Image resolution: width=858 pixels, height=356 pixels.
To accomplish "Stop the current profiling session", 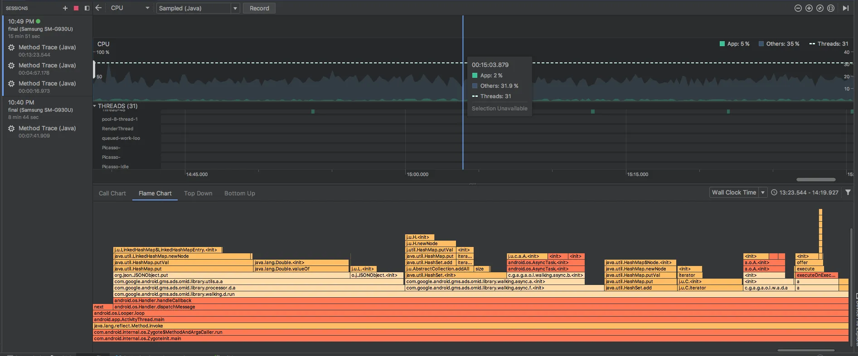I will [76, 8].
